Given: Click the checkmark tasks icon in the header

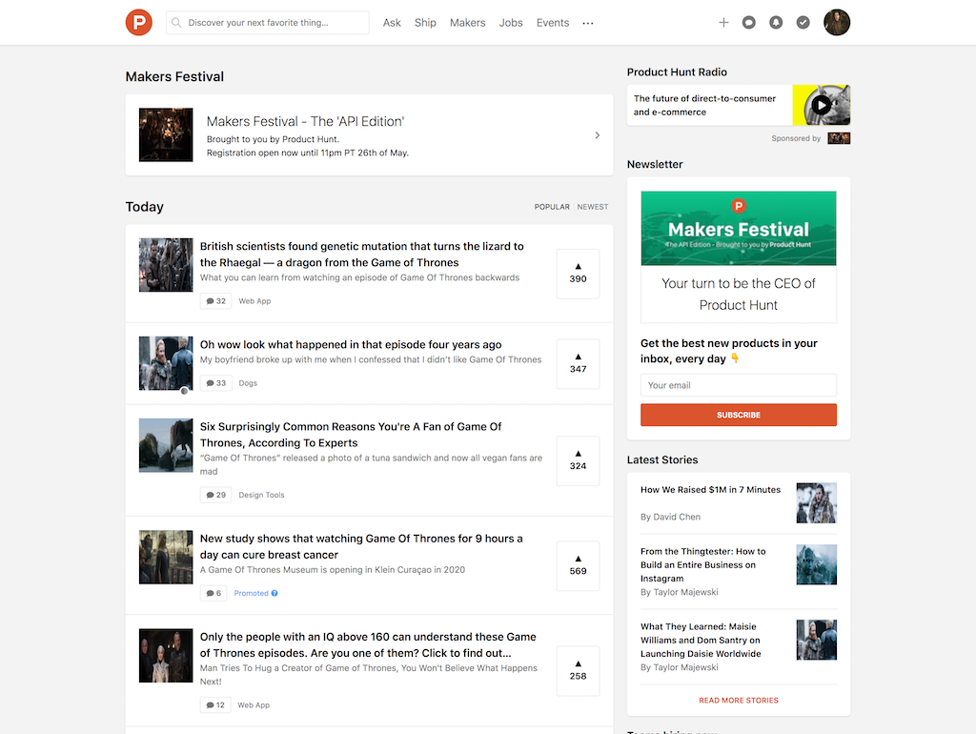Looking at the screenshot, I should (x=803, y=22).
